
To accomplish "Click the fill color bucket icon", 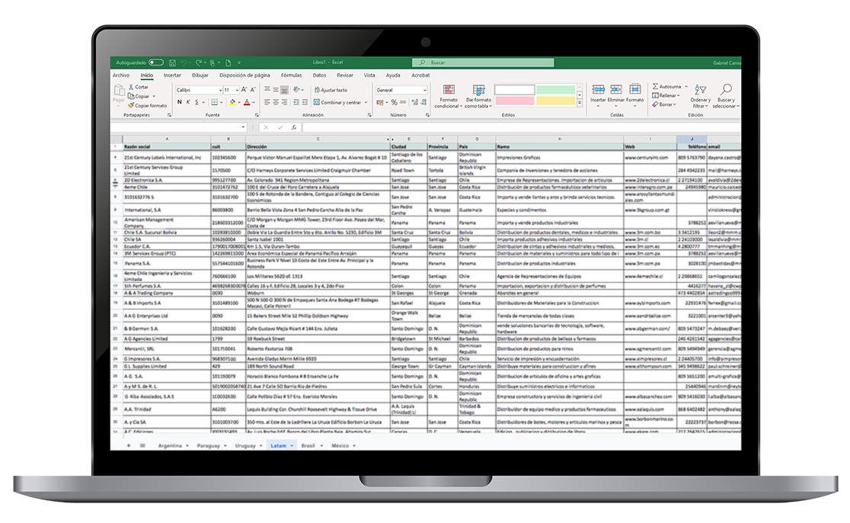I will click(234, 102).
